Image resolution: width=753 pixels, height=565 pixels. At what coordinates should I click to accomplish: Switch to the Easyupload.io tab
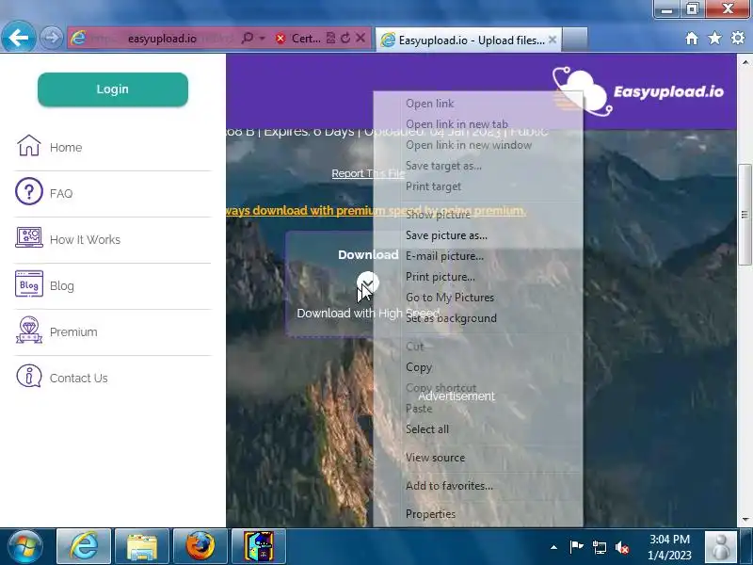[468, 40]
